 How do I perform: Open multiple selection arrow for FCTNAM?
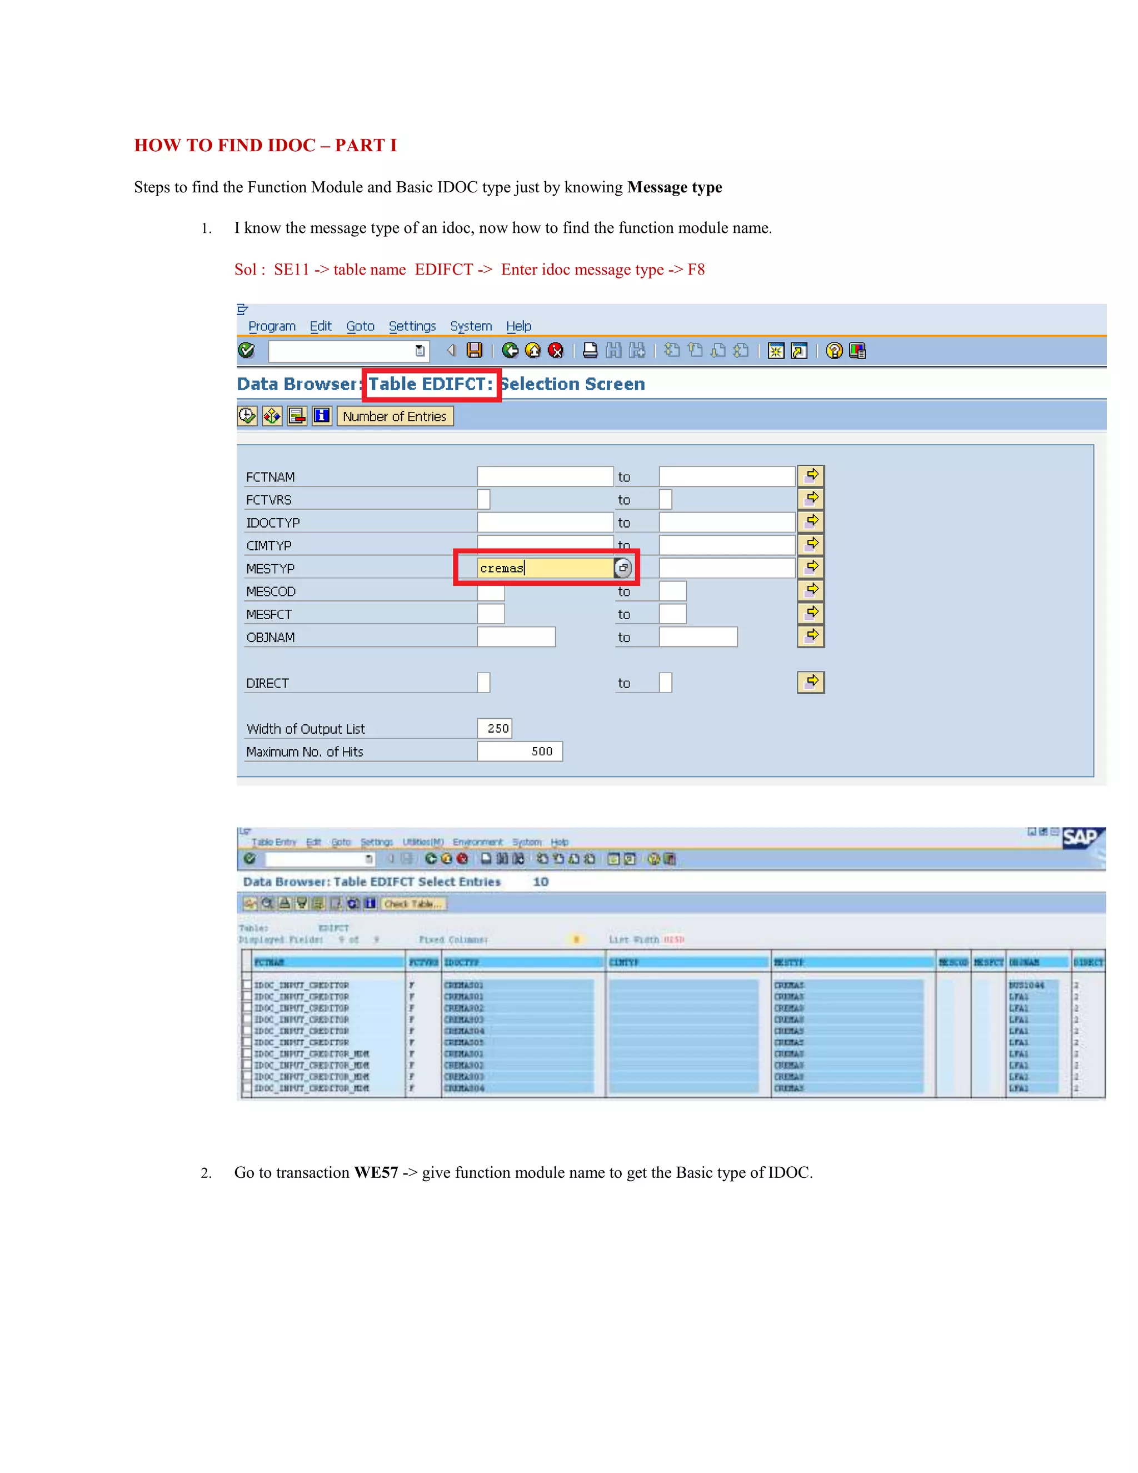[x=811, y=475]
